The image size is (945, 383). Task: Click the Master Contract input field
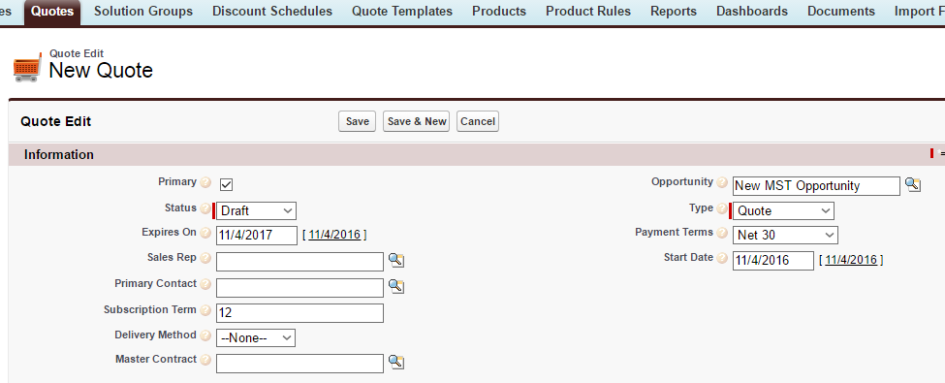(300, 364)
